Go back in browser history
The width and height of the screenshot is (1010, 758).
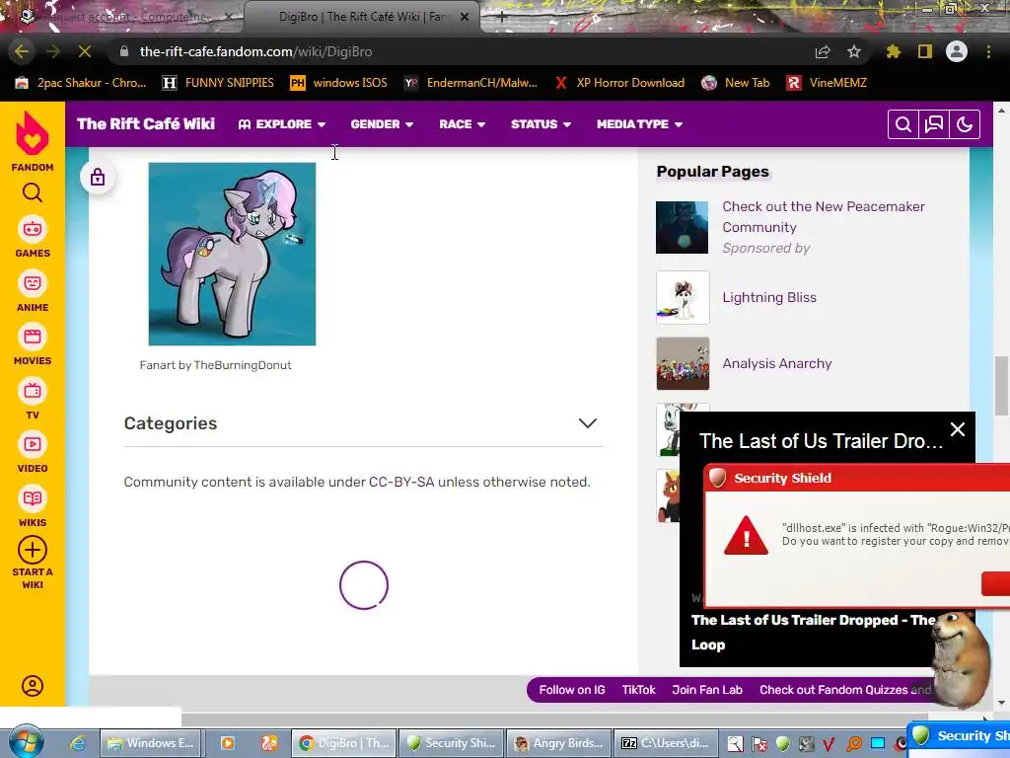[x=22, y=51]
